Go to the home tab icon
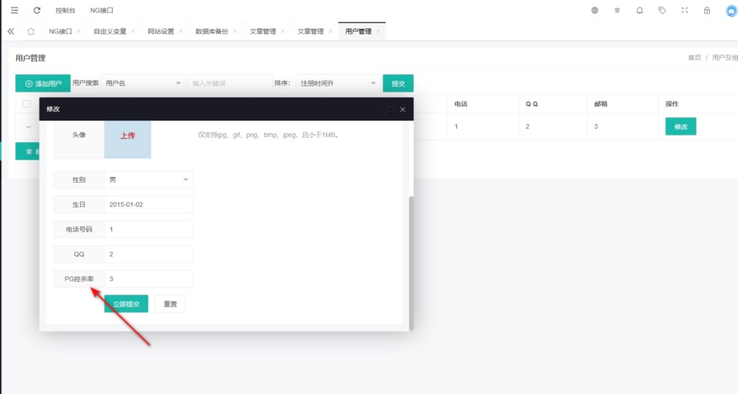Viewport: 738px width, 394px height. pos(31,31)
